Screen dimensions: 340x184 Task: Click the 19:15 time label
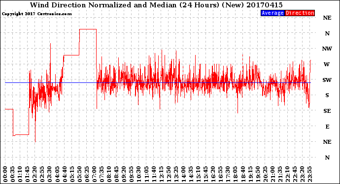pos(250,174)
